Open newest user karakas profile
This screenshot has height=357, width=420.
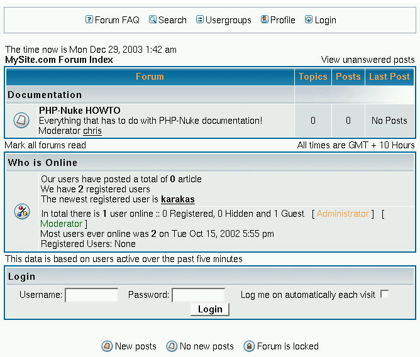178,199
